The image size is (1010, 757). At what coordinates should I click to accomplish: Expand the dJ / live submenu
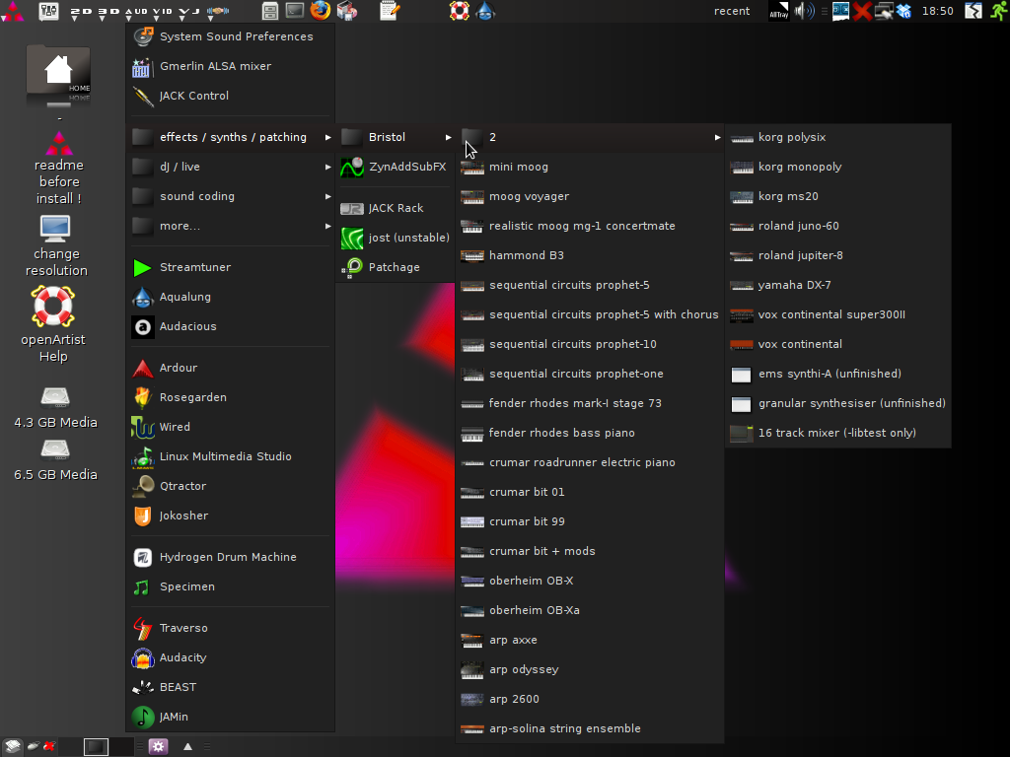click(x=231, y=167)
